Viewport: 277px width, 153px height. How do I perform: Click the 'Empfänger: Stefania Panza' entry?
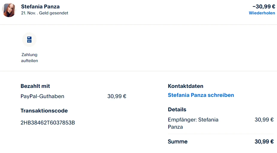pos(193,123)
